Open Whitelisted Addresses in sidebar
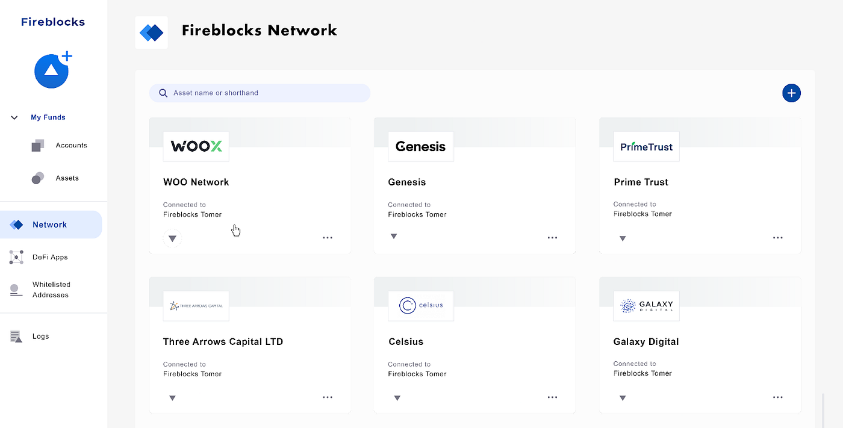 51,290
